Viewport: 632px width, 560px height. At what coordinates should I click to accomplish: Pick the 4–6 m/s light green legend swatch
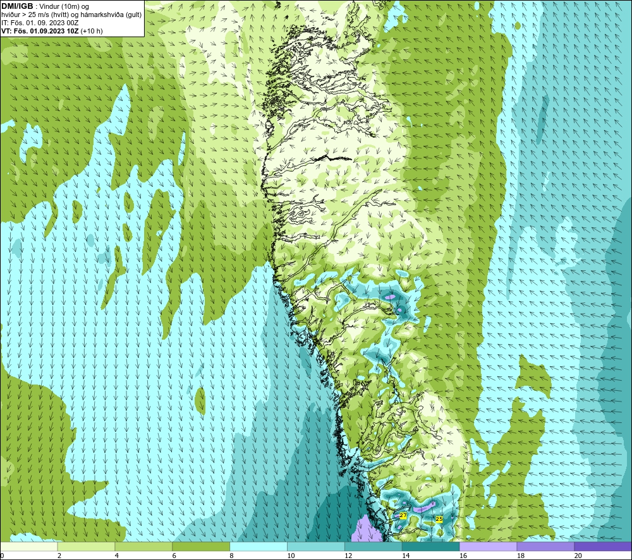point(143,547)
